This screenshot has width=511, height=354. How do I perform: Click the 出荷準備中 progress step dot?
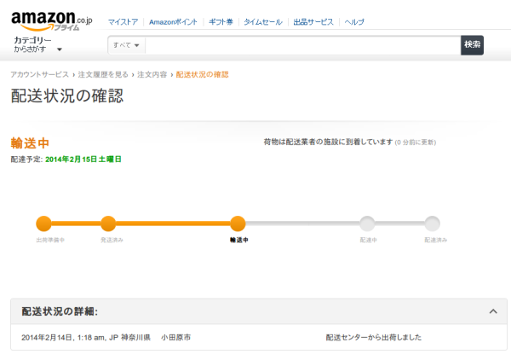[44, 224]
